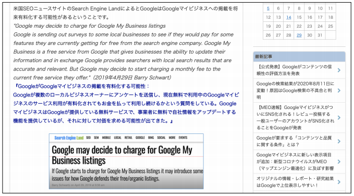Image resolution: width=354 pixels, height=196 pixels.
Task: Click calendar cell 31
Action: point(320,35)
